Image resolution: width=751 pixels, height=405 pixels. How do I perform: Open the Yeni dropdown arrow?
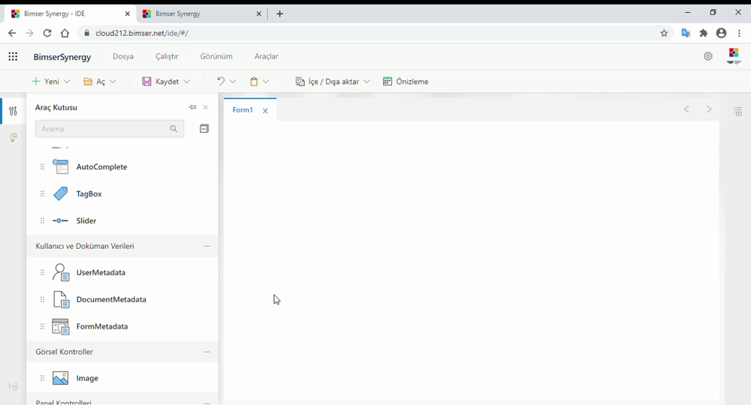tap(67, 82)
